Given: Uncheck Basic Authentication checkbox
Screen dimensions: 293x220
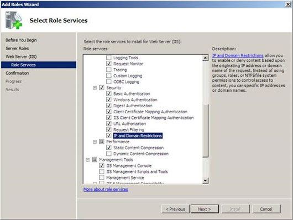Looking at the screenshot, I should [108, 93].
